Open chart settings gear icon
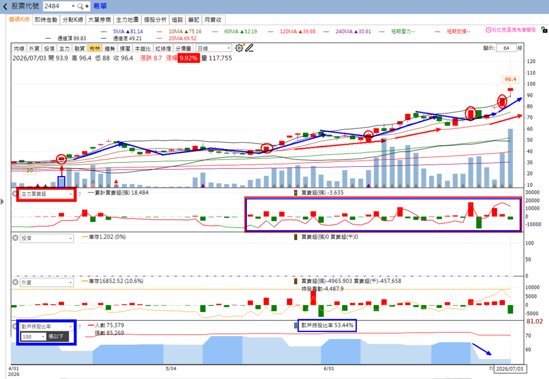Screen dimensions: 549x379 [x=239, y=48]
